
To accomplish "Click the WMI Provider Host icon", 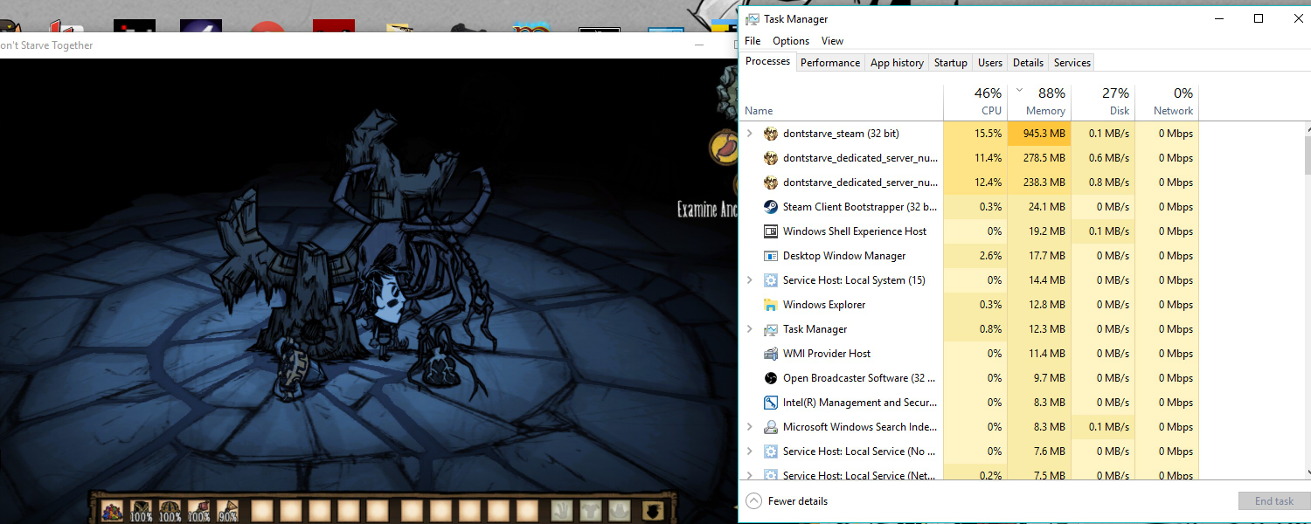I will (770, 354).
